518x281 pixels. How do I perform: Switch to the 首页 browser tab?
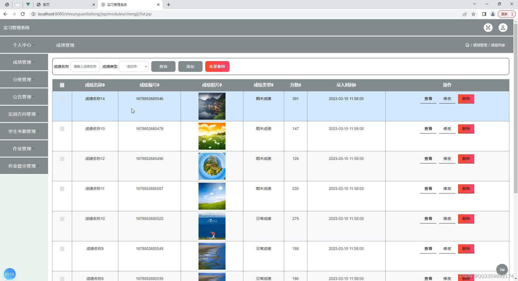coord(66,5)
